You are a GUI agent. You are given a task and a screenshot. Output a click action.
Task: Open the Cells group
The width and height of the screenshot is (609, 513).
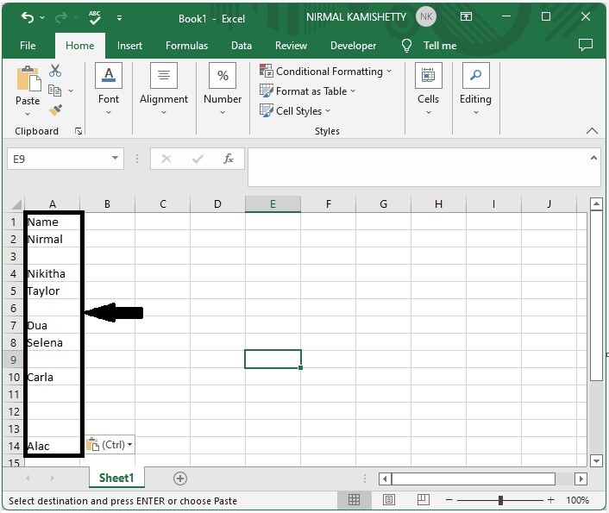click(428, 90)
